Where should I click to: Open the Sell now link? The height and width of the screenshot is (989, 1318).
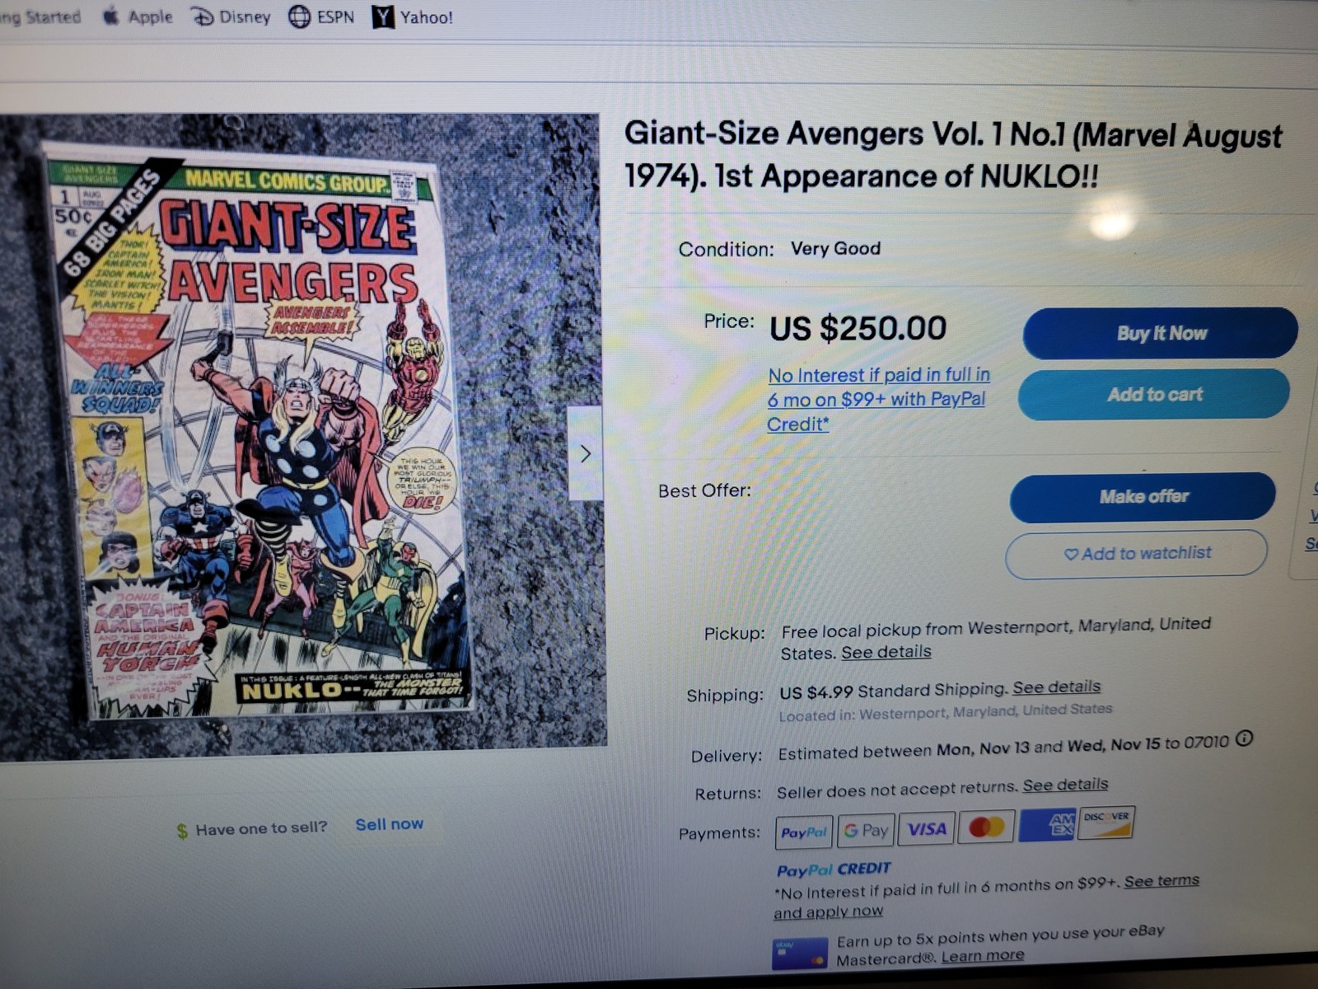click(x=390, y=824)
